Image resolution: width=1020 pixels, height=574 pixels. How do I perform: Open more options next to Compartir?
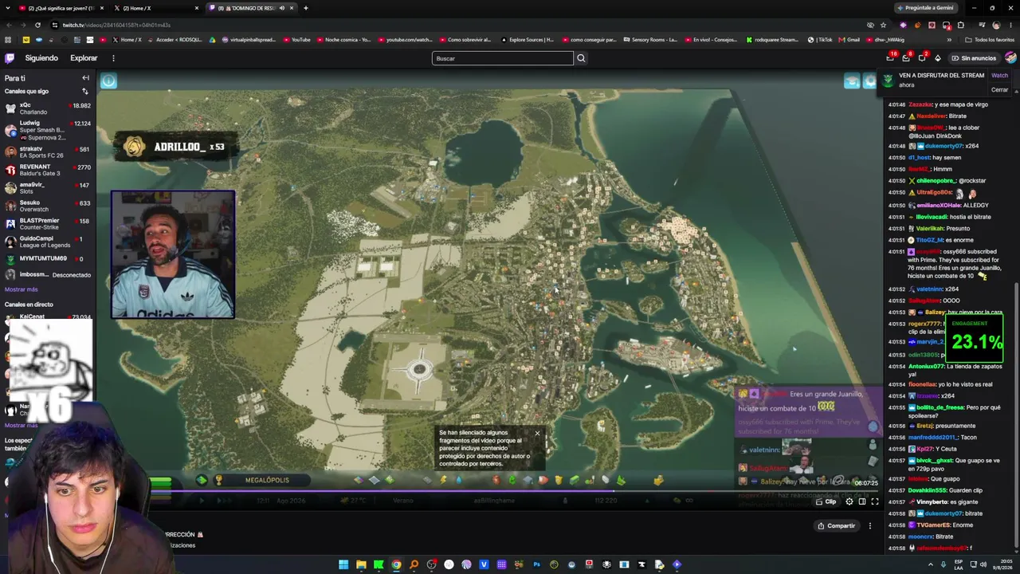tap(870, 526)
